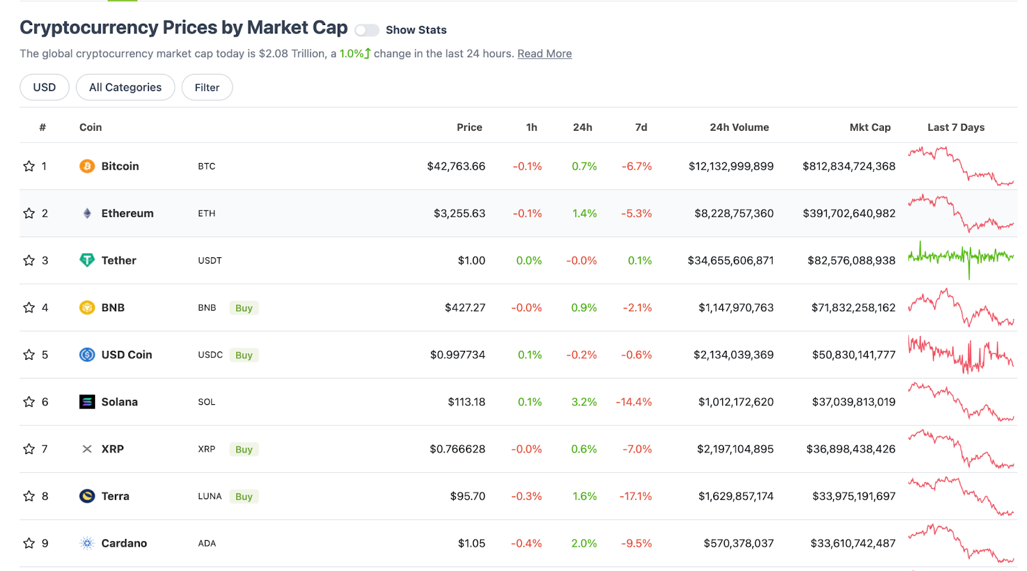The height and width of the screenshot is (571, 1027).
Task: Open the Tether coin page
Action: (x=119, y=260)
